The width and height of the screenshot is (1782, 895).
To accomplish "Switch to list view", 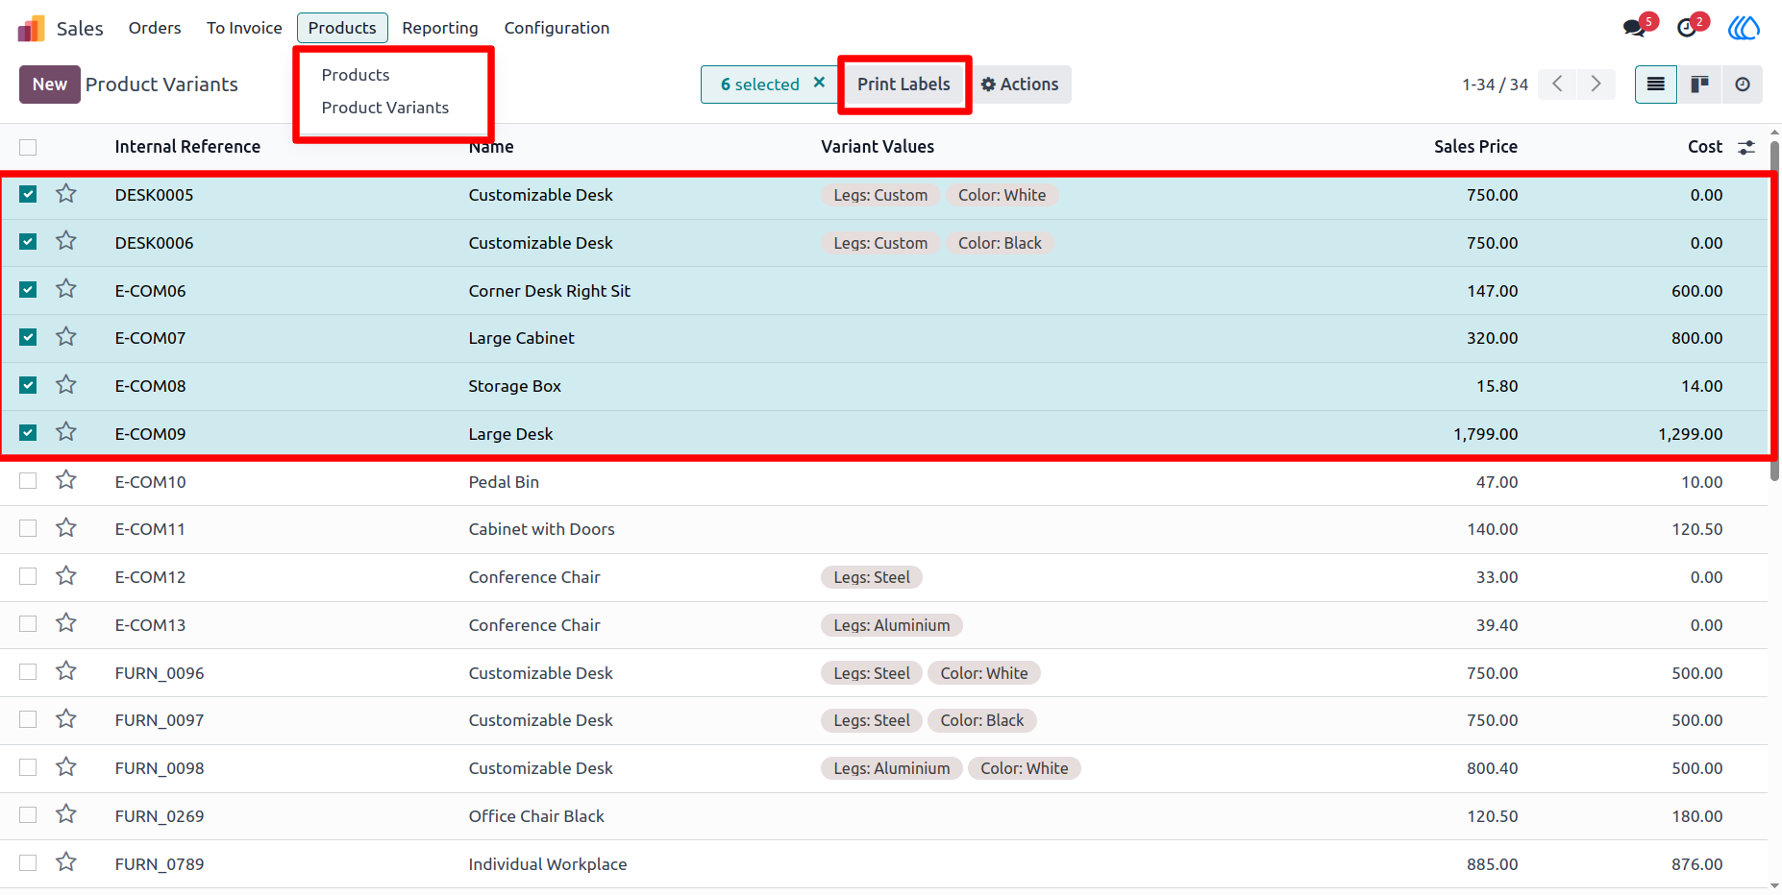I will tap(1656, 85).
